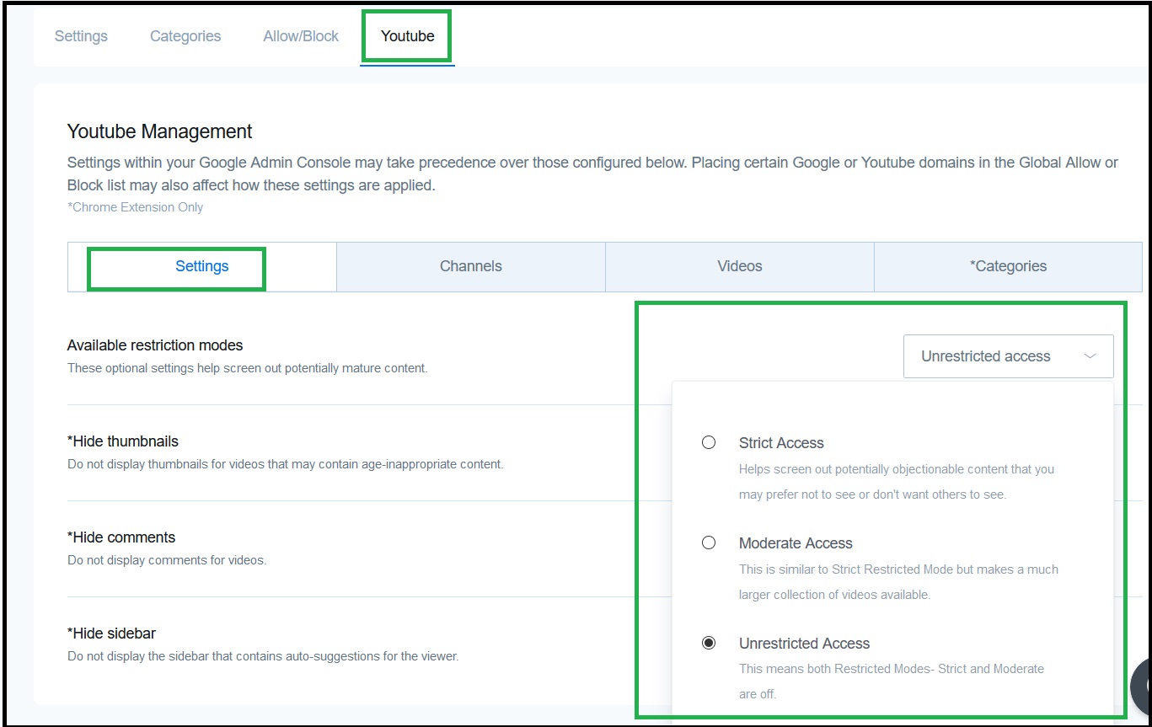Image resolution: width=1152 pixels, height=727 pixels.
Task: Select the Moderate Access radio button
Action: click(x=709, y=543)
